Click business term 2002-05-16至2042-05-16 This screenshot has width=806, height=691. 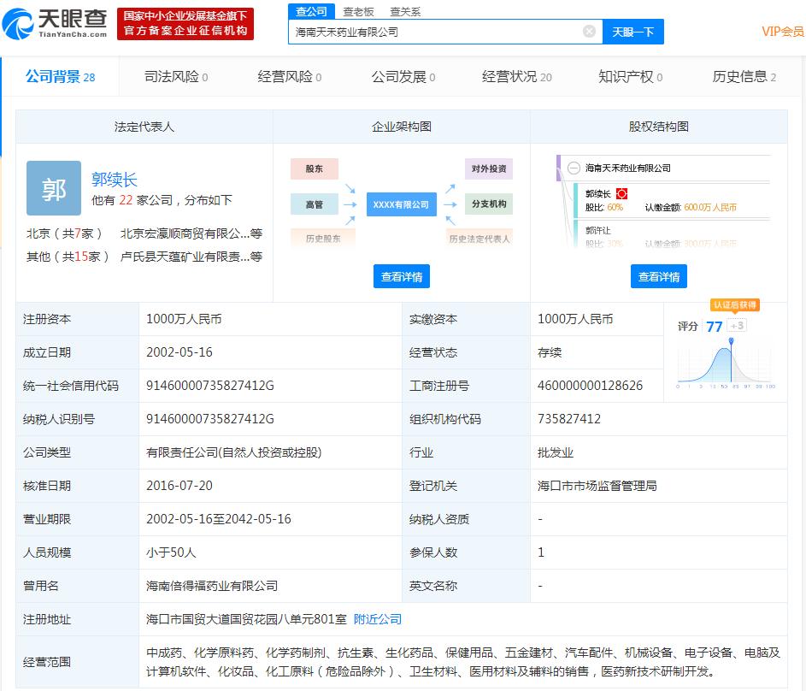[x=219, y=519]
